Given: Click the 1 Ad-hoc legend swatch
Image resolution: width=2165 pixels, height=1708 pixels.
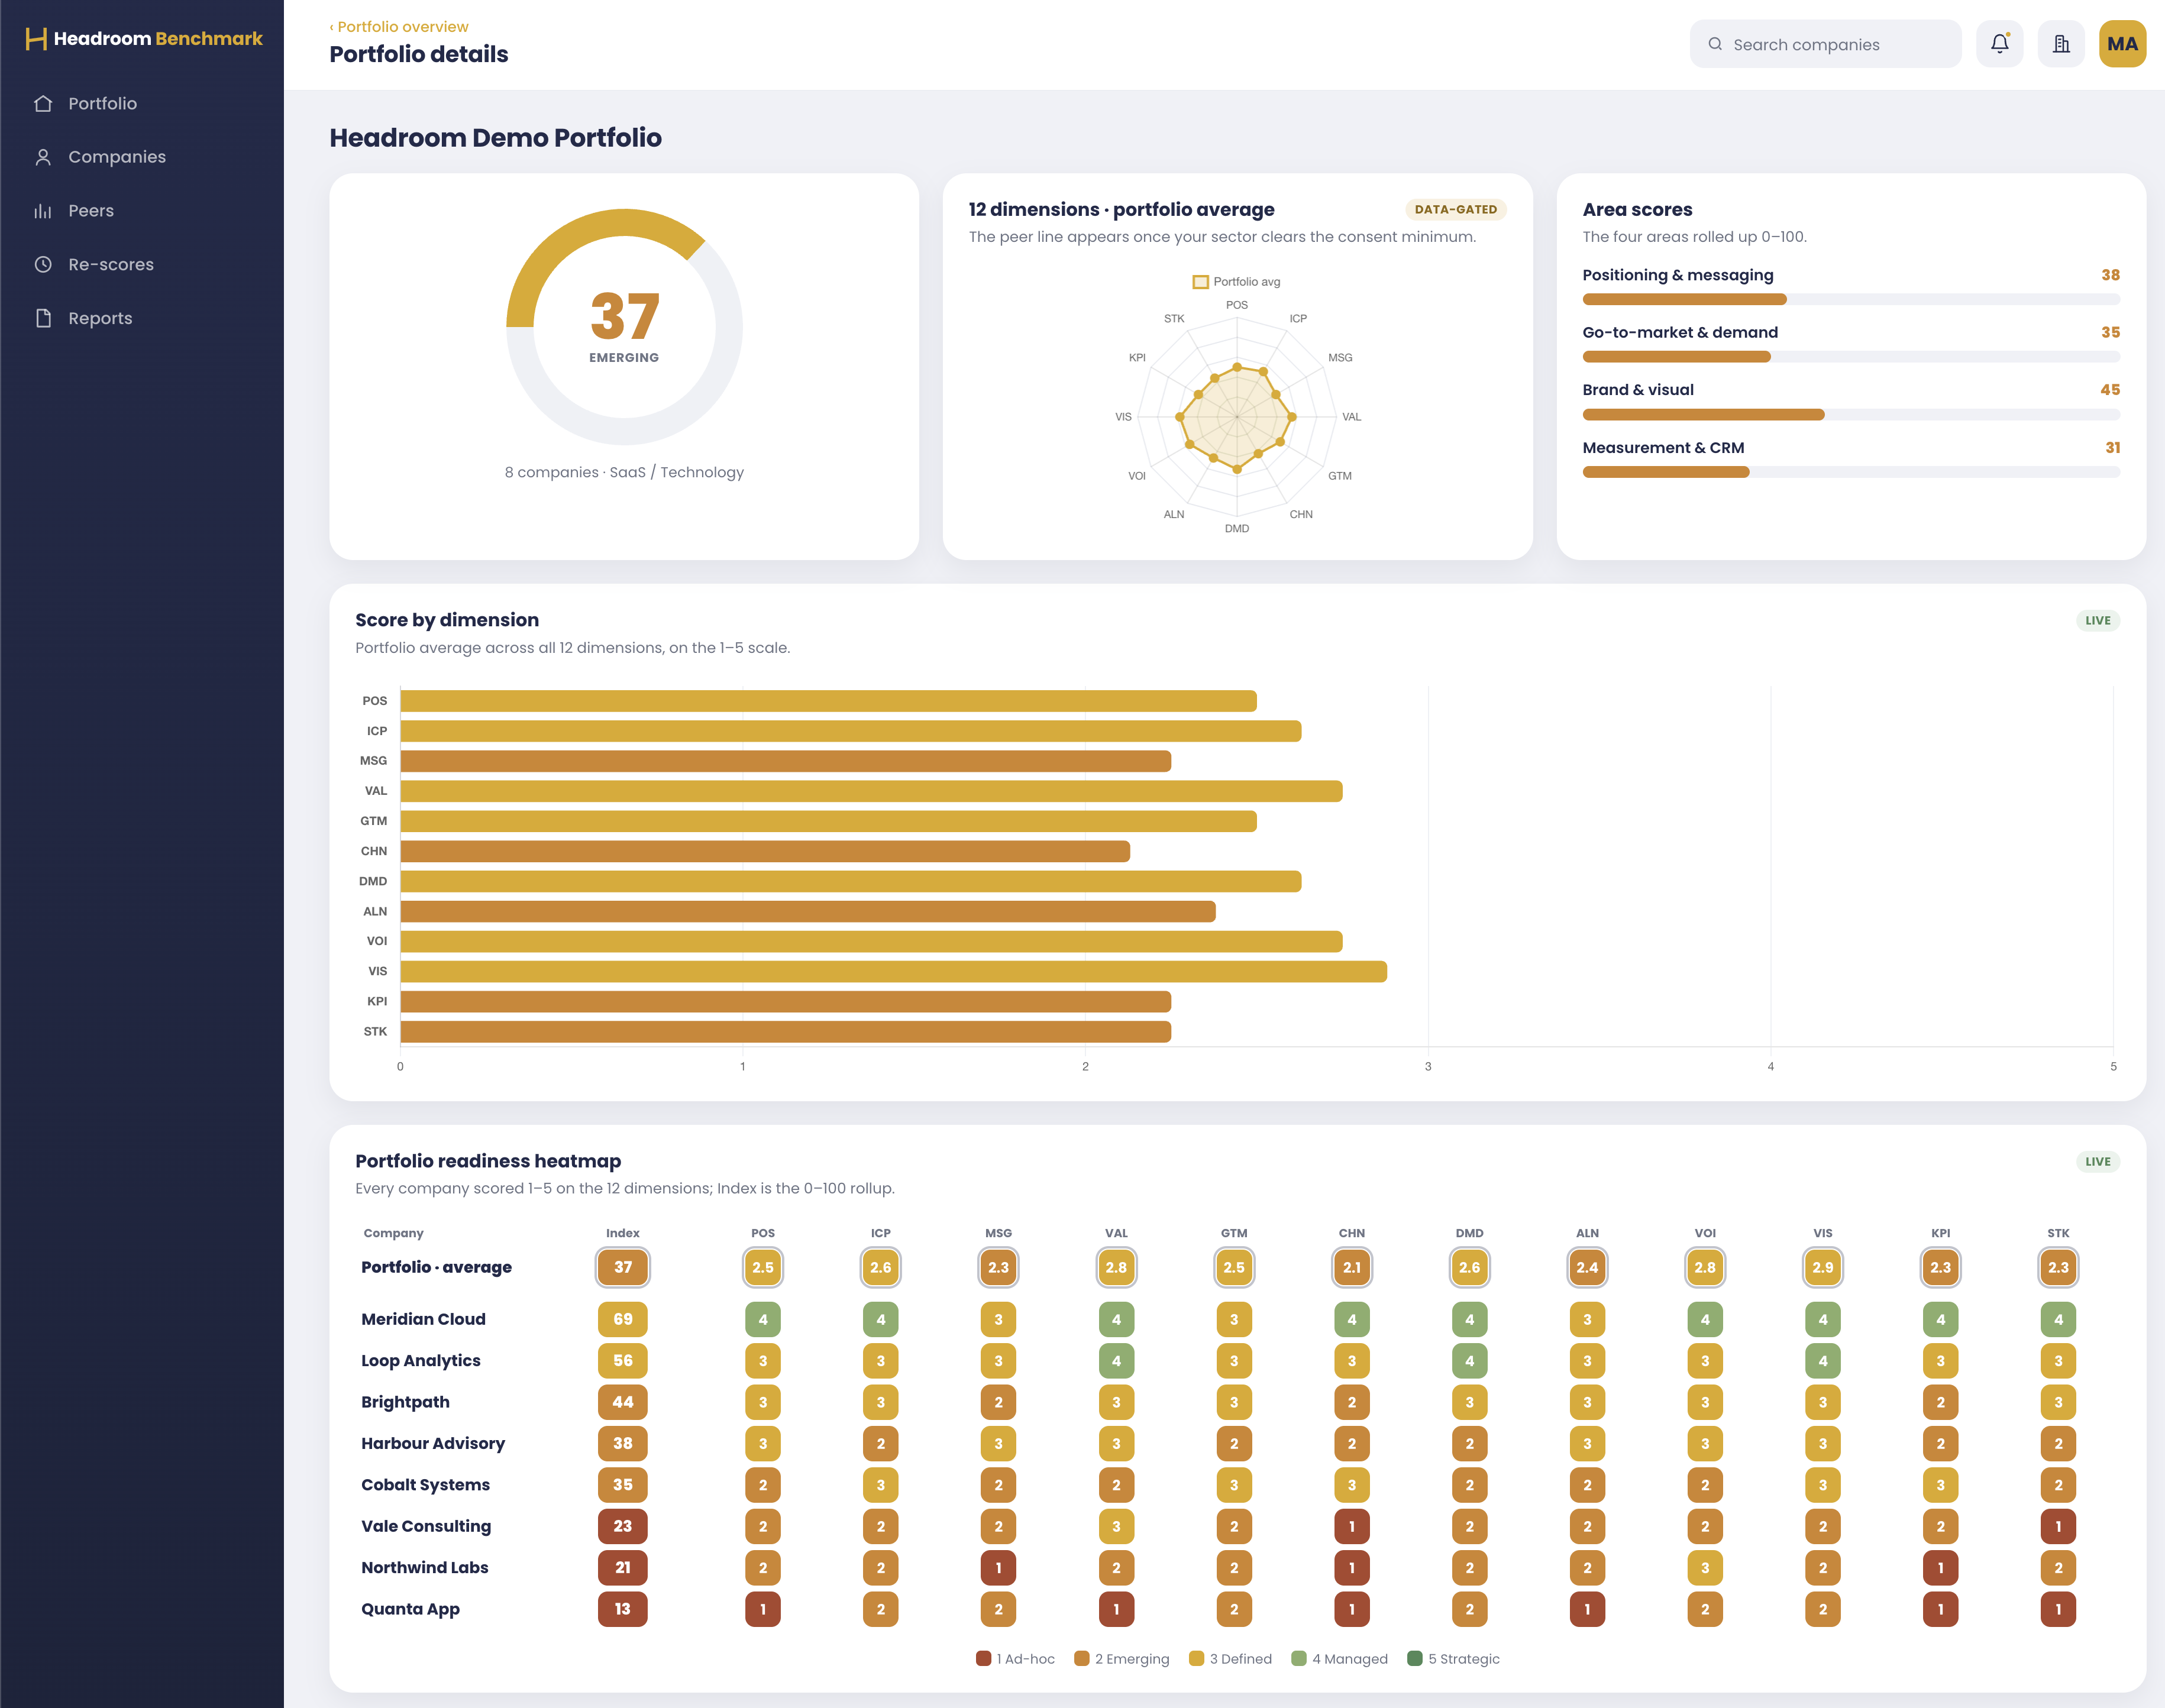Looking at the screenshot, I should (x=983, y=1659).
